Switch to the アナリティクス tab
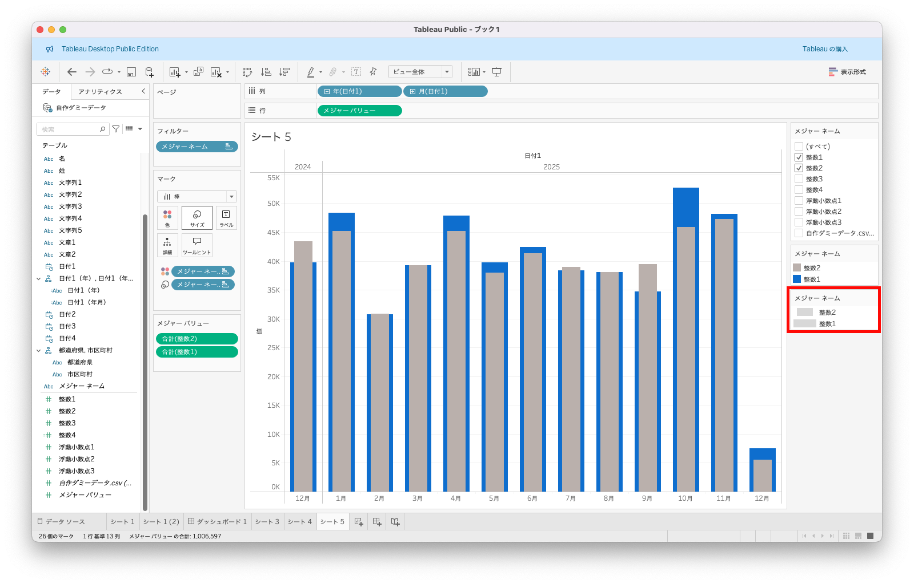 (x=100, y=92)
